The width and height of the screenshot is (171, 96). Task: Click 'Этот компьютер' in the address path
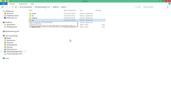tap(26, 7)
